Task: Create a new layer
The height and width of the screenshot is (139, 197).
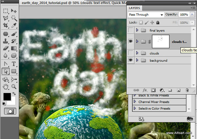Action: click(179, 90)
